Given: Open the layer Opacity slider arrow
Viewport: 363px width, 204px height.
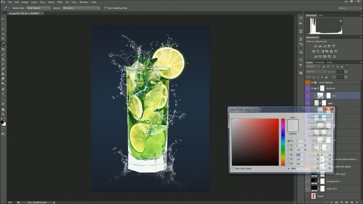Looking at the screenshot, I should [346, 72].
